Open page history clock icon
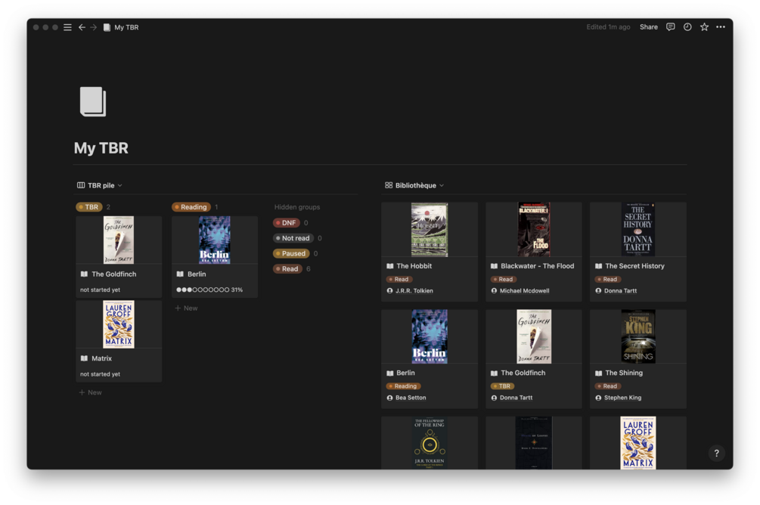Viewport: 760px width, 505px height. click(687, 26)
